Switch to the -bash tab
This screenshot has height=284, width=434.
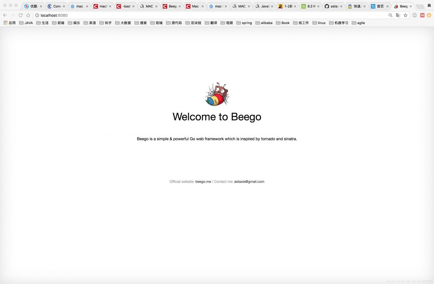pyautogui.click(x=126, y=6)
